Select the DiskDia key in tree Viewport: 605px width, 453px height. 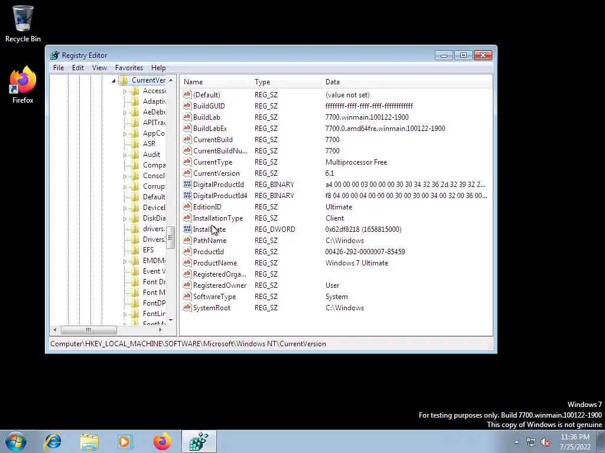154,218
